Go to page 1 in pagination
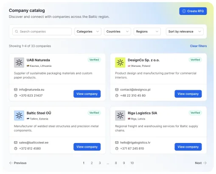216x174 pixels. (x=84, y=163)
